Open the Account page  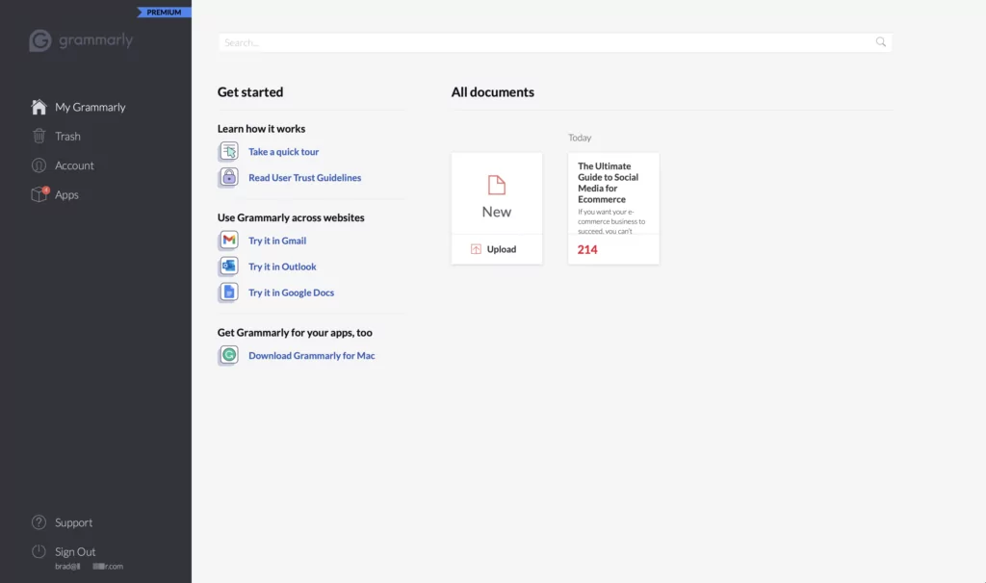point(74,165)
